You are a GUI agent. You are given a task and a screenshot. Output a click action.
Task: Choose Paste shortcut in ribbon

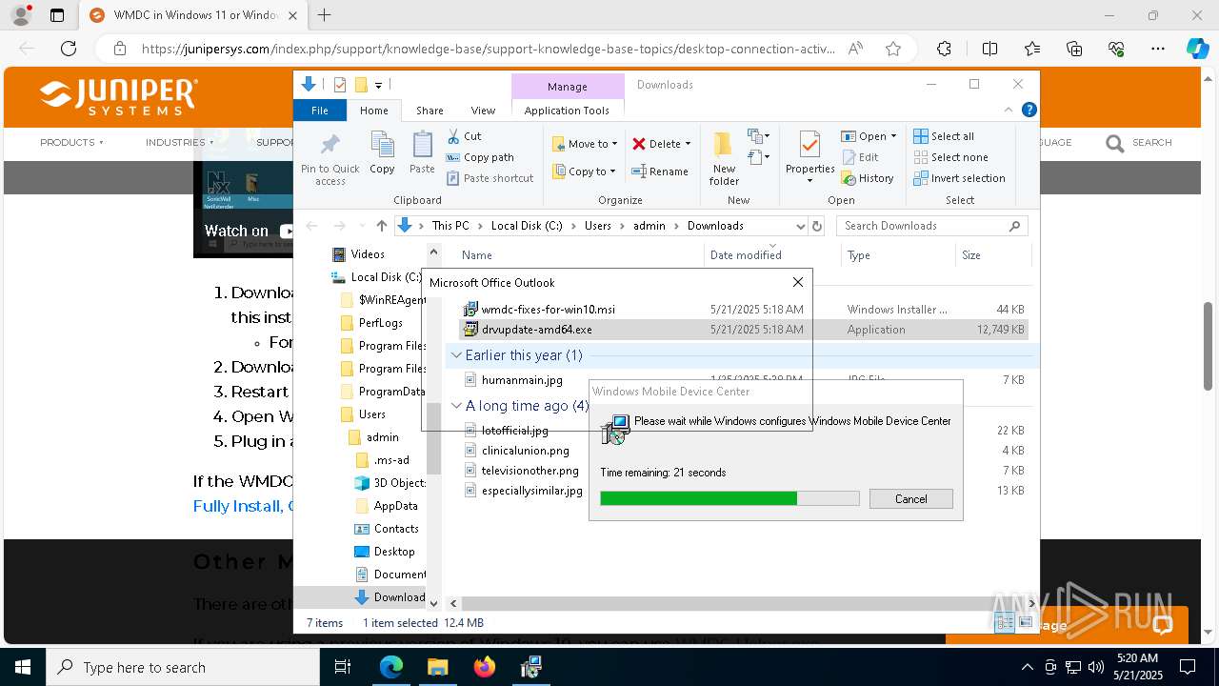(x=490, y=178)
